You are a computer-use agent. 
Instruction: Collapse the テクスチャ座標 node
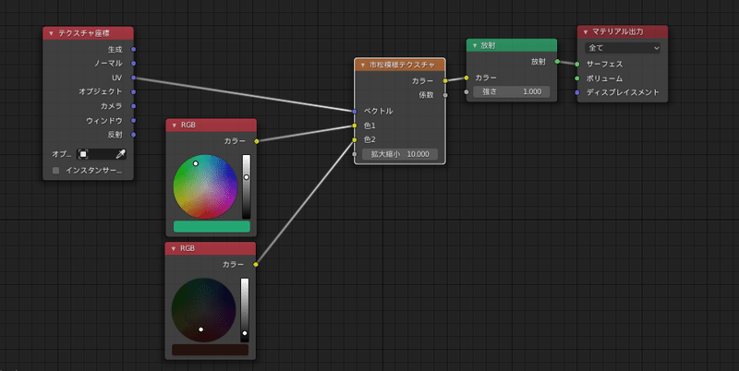51,33
